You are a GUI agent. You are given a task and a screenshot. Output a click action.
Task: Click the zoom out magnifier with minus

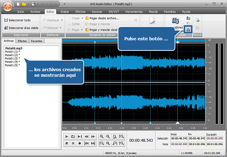(108, 137)
